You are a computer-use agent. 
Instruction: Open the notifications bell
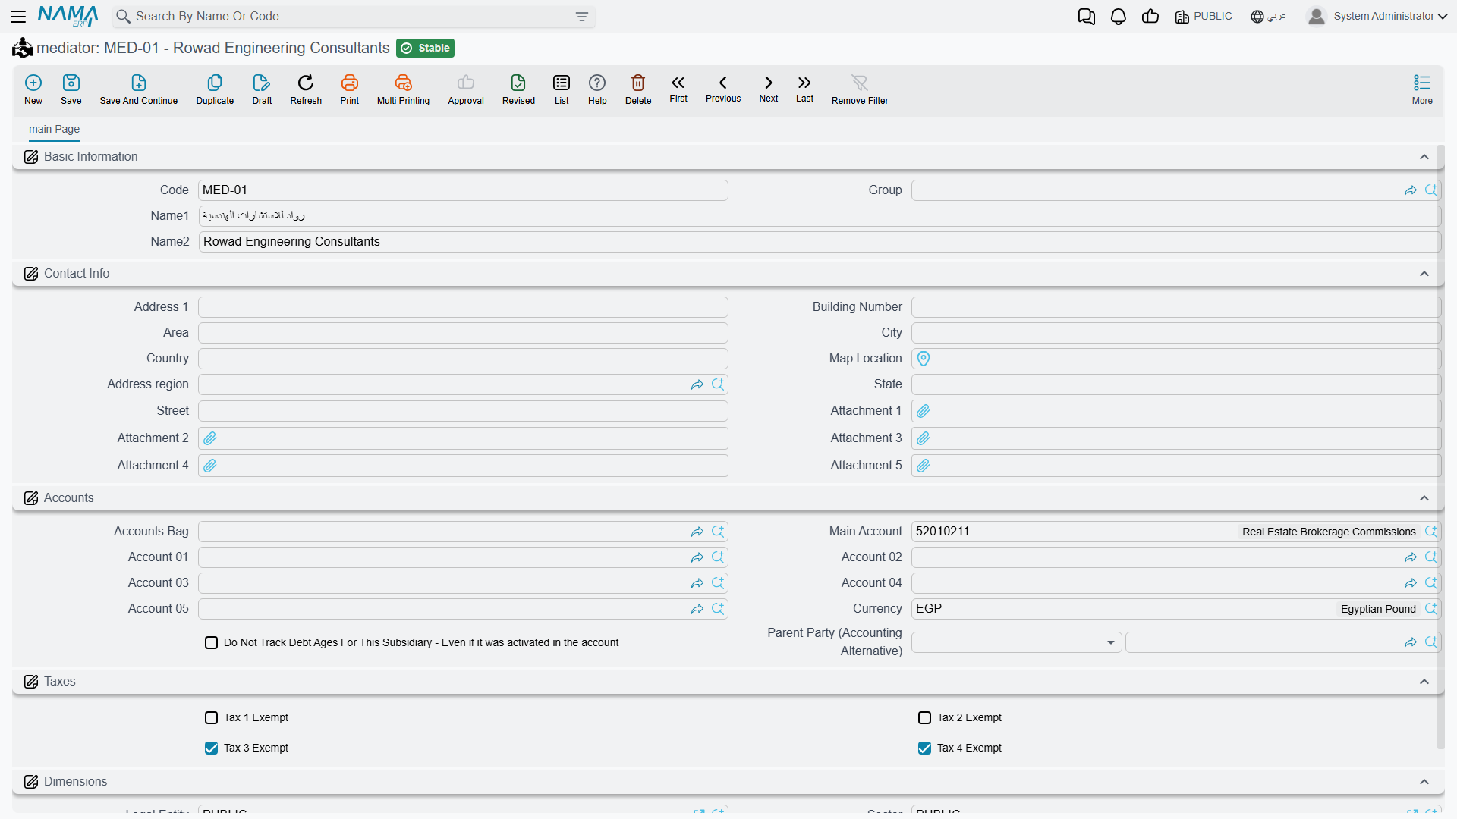click(x=1118, y=17)
